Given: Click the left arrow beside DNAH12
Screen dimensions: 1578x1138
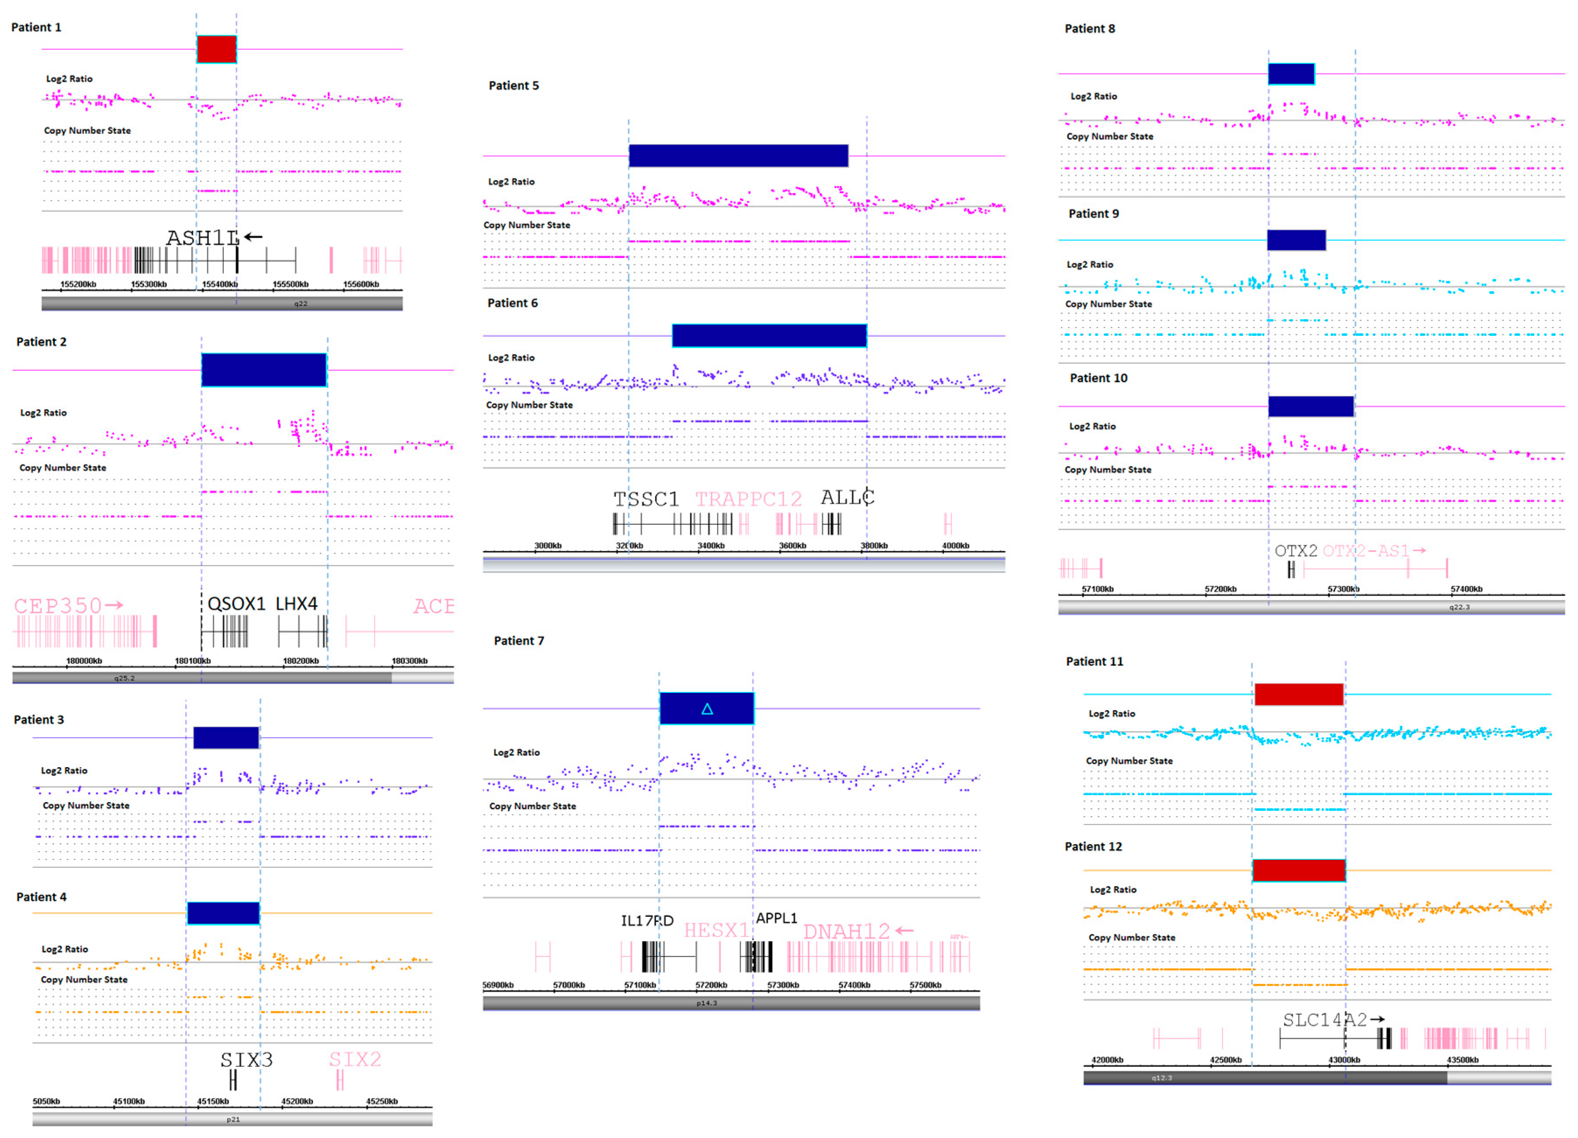Looking at the screenshot, I should [x=904, y=930].
